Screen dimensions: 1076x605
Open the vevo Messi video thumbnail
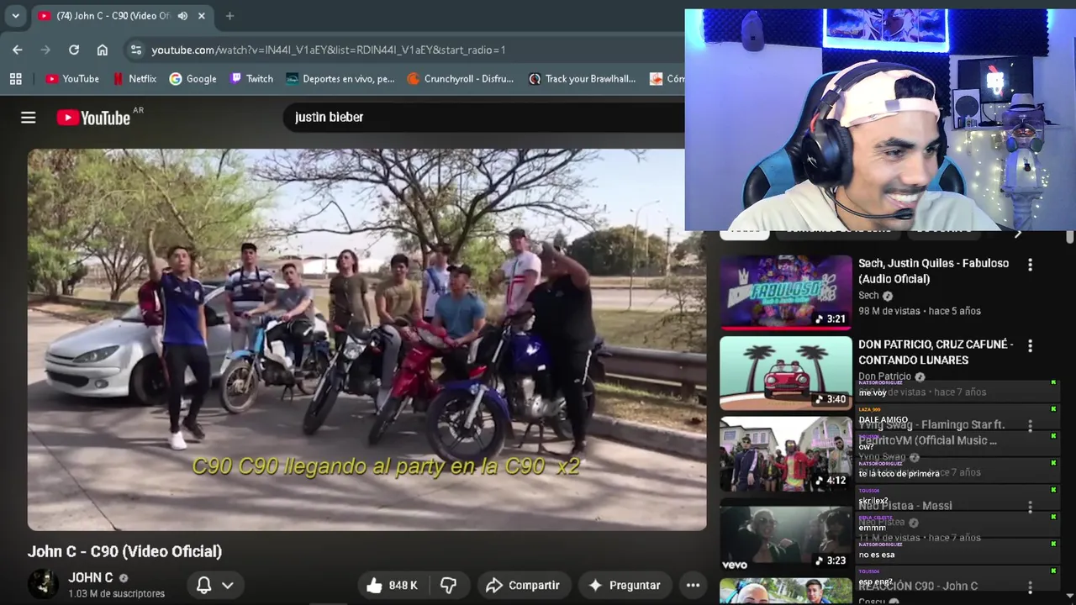785,535
